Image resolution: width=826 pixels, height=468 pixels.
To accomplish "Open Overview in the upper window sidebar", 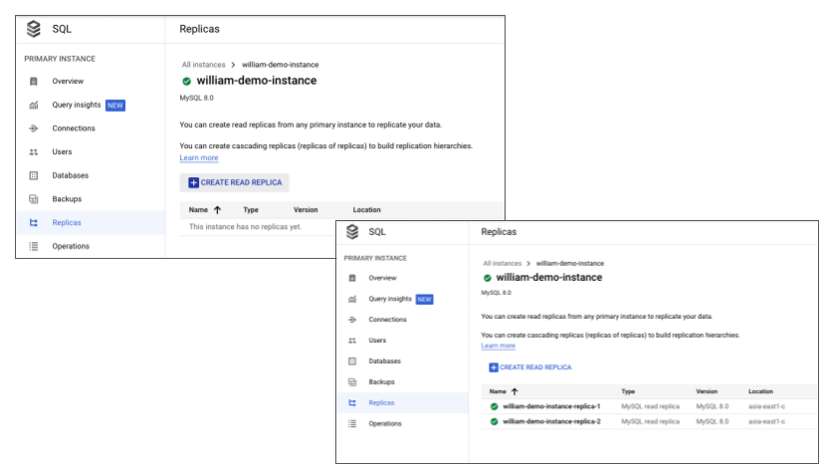I will (x=68, y=82).
